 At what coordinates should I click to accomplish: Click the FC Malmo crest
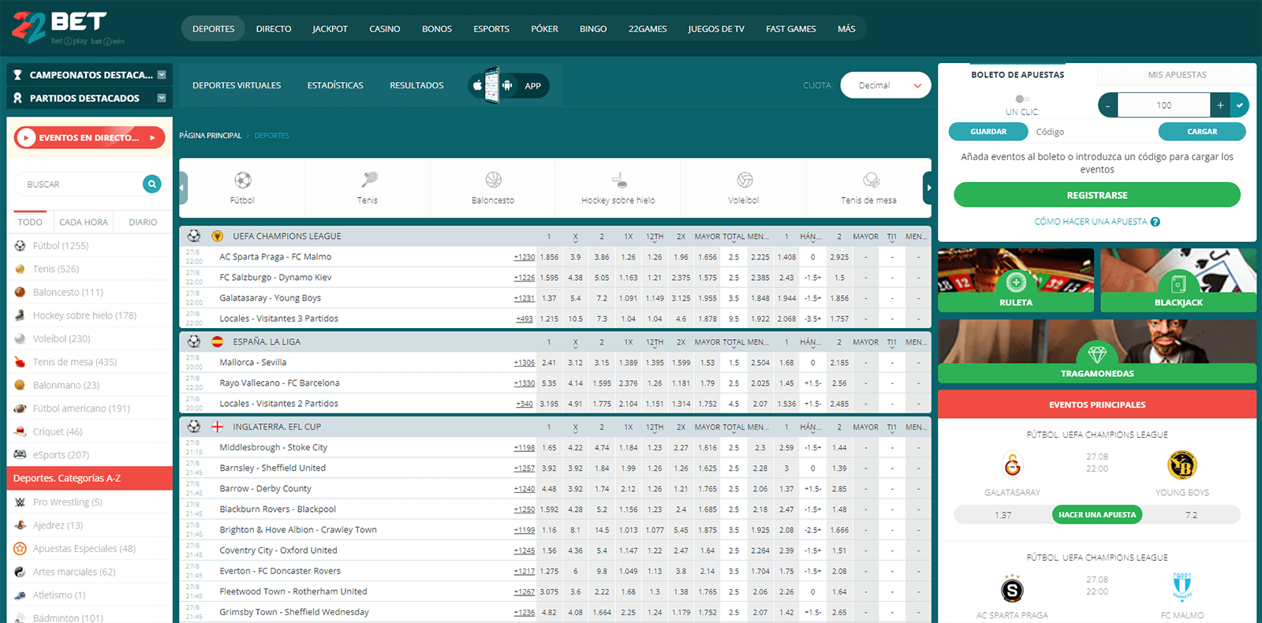(1182, 588)
